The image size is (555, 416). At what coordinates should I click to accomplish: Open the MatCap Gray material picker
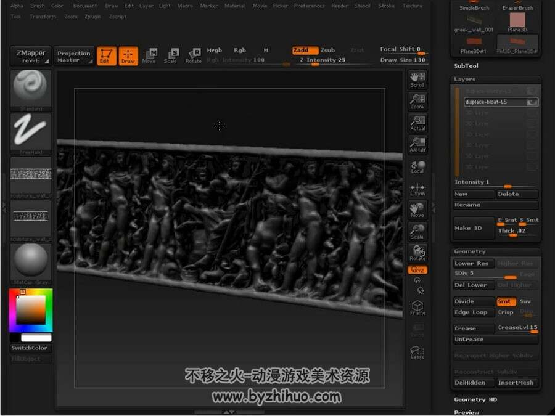(31, 264)
